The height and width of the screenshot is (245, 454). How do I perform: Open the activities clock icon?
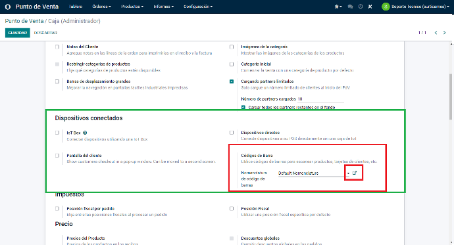tap(361, 7)
